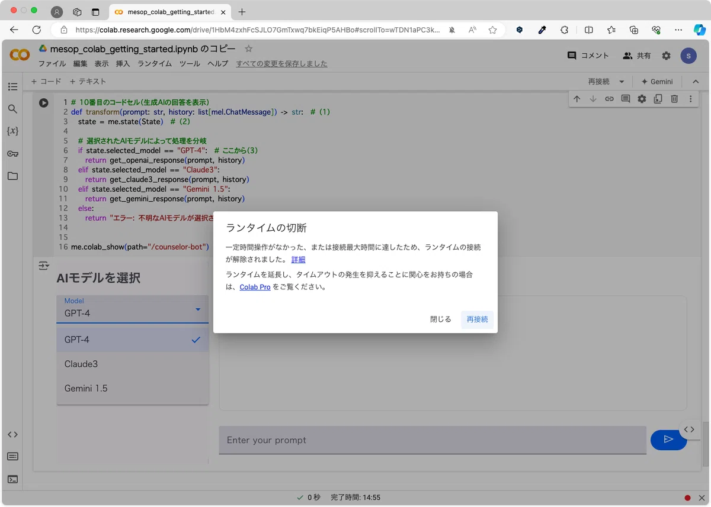Screen dimensions: 711x507
Task: Copy link to cell icon
Action: click(x=609, y=99)
